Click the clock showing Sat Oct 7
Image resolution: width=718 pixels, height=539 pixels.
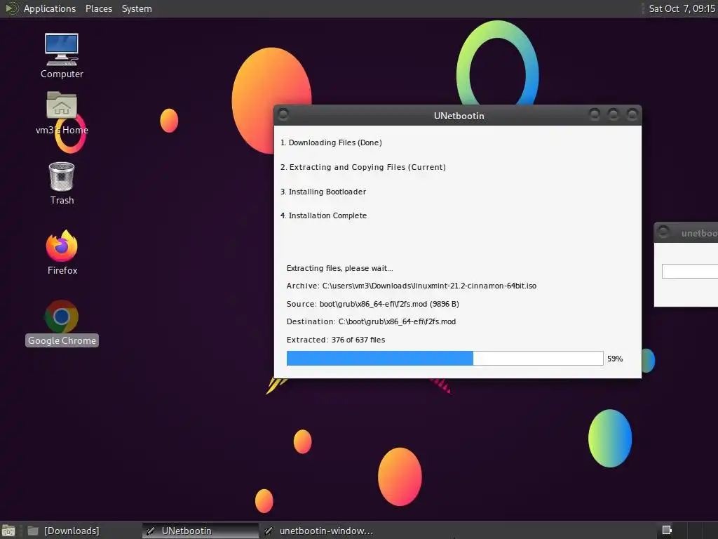click(x=682, y=8)
